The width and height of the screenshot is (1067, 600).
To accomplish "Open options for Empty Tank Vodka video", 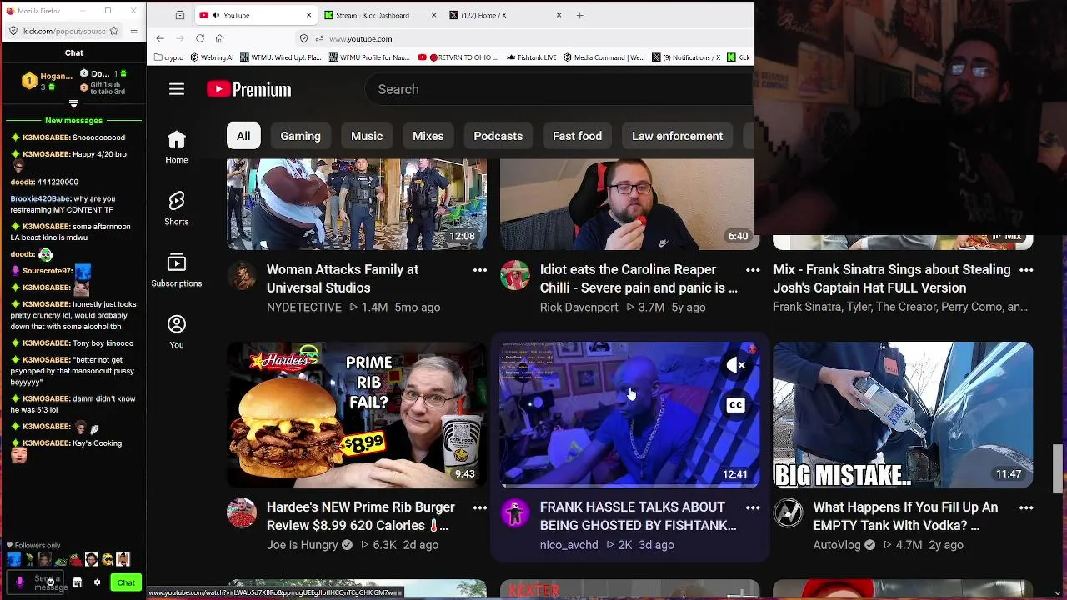I will point(1026,507).
